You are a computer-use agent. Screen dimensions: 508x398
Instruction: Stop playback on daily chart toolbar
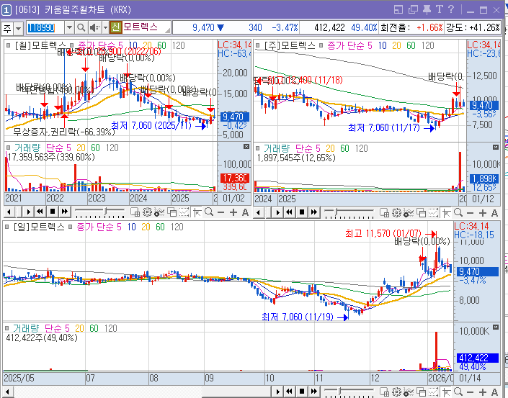(302, 392)
